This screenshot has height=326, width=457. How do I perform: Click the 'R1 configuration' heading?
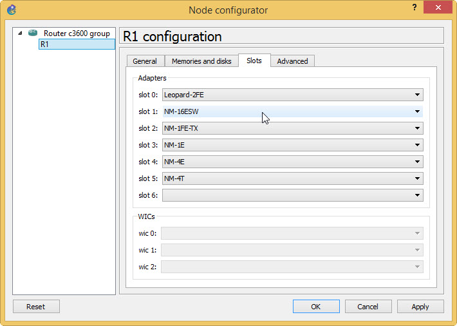[x=173, y=37]
